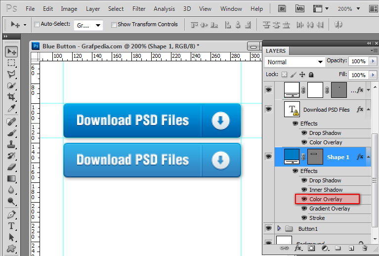
Task: Select the Path Selection tool
Action: 11,237
